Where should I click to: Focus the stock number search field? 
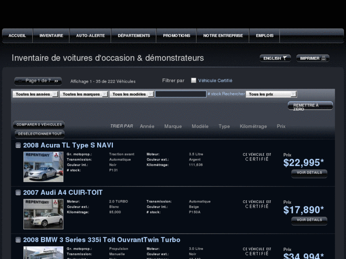coord(181,94)
